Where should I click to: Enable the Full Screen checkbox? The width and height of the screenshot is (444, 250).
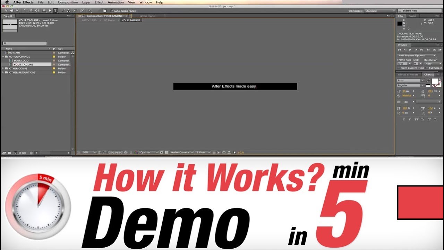point(427,68)
